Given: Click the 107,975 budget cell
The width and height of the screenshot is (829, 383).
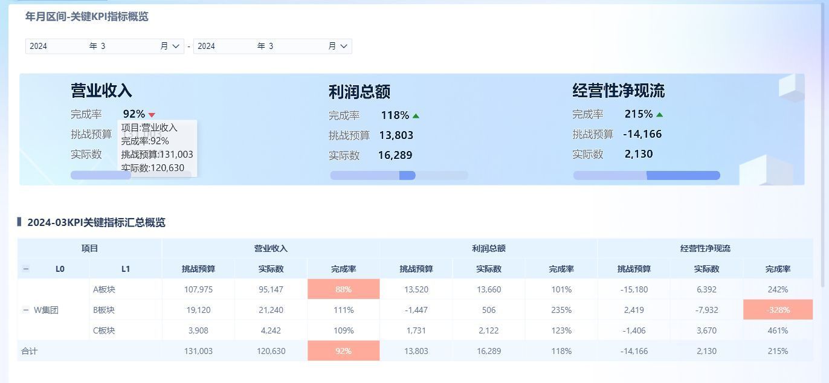Looking at the screenshot, I should [198, 289].
